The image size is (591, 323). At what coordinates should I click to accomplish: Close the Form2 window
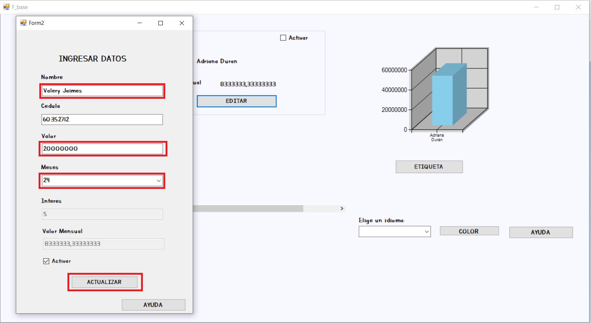pyautogui.click(x=182, y=23)
